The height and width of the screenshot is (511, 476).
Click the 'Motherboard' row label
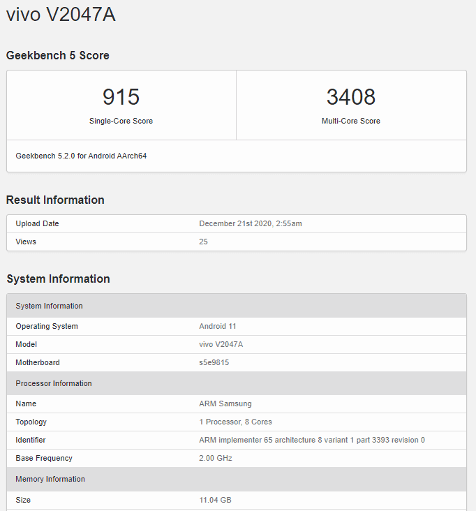pyautogui.click(x=38, y=362)
